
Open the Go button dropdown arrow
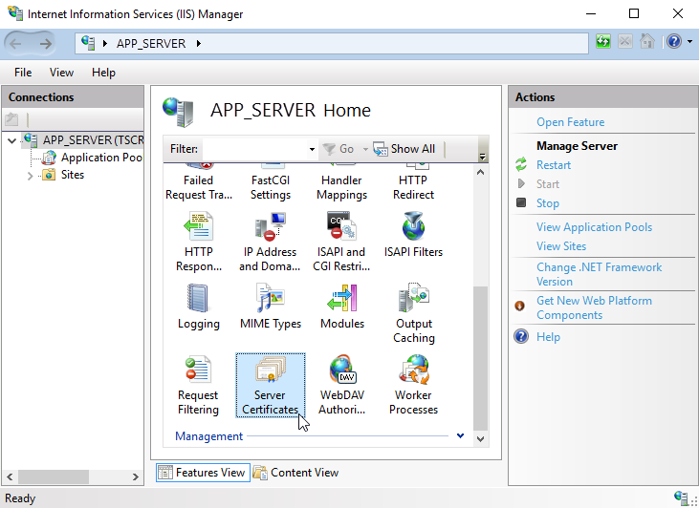(x=365, y=149)
